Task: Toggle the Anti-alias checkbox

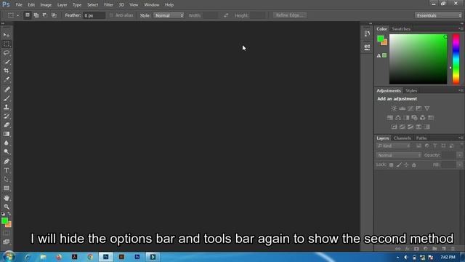Action: coord(111,15)
